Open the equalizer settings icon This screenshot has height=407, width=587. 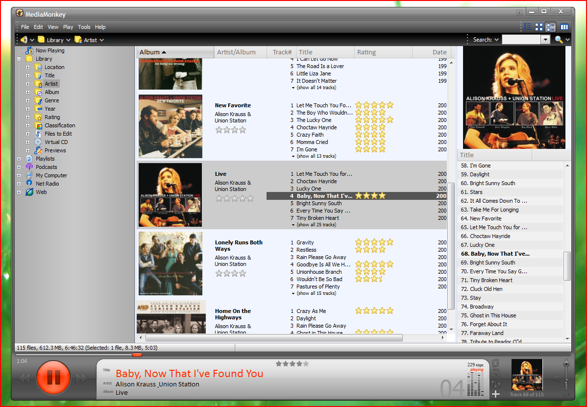pos(496,383)
